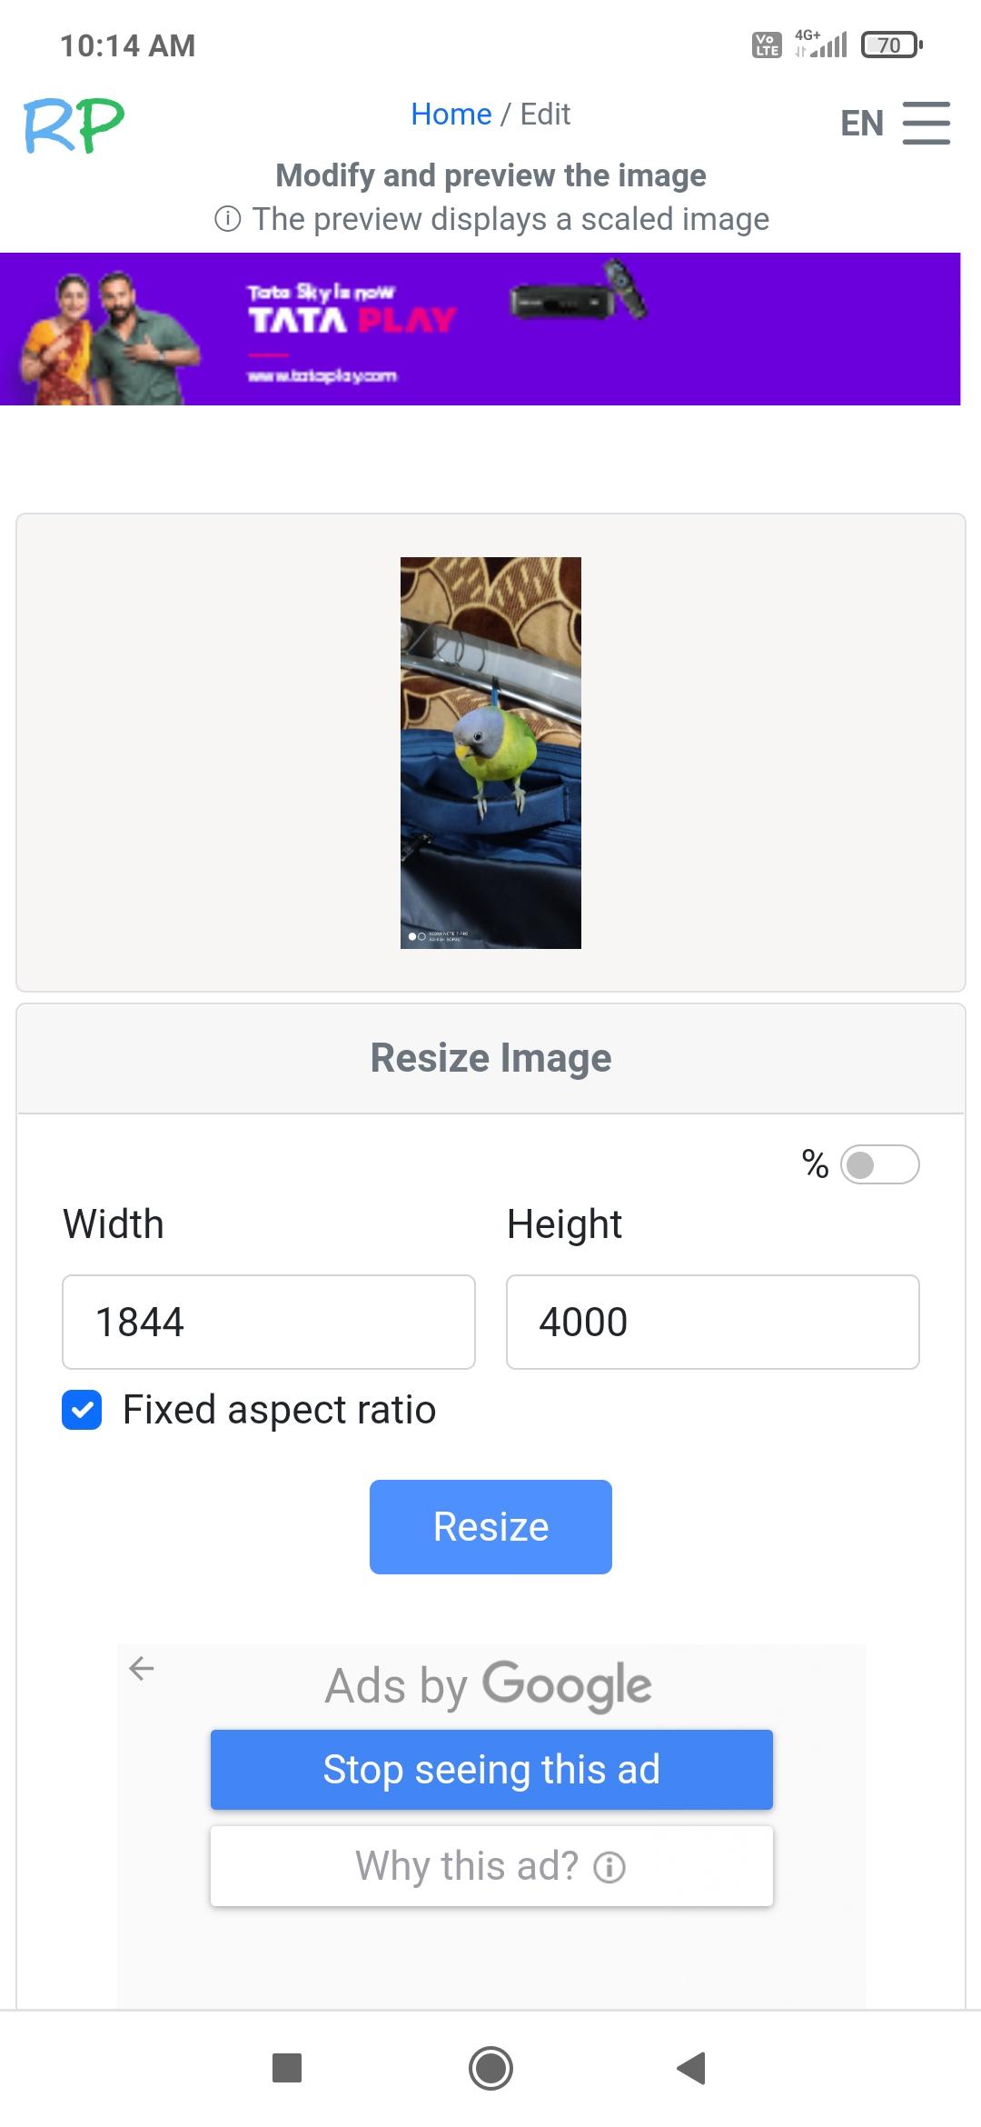981x2127 pixels.
Task: Go to Home breadcrumb link
Action: 451,115
